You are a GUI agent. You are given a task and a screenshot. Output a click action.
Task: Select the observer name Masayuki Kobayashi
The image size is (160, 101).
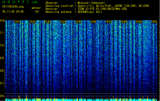(91, 3)
